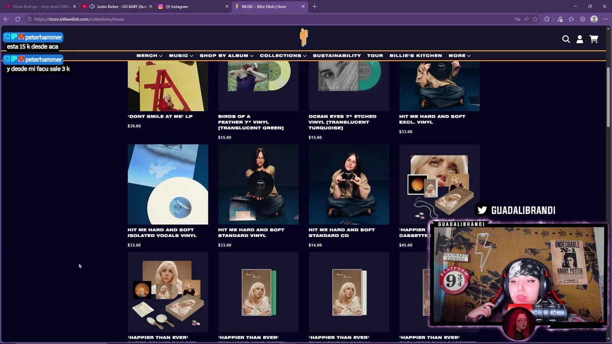Image resolution: width=612 pixels, height=344 pixels.
Task: Click the media control music note icon
Action: [560, 19]
